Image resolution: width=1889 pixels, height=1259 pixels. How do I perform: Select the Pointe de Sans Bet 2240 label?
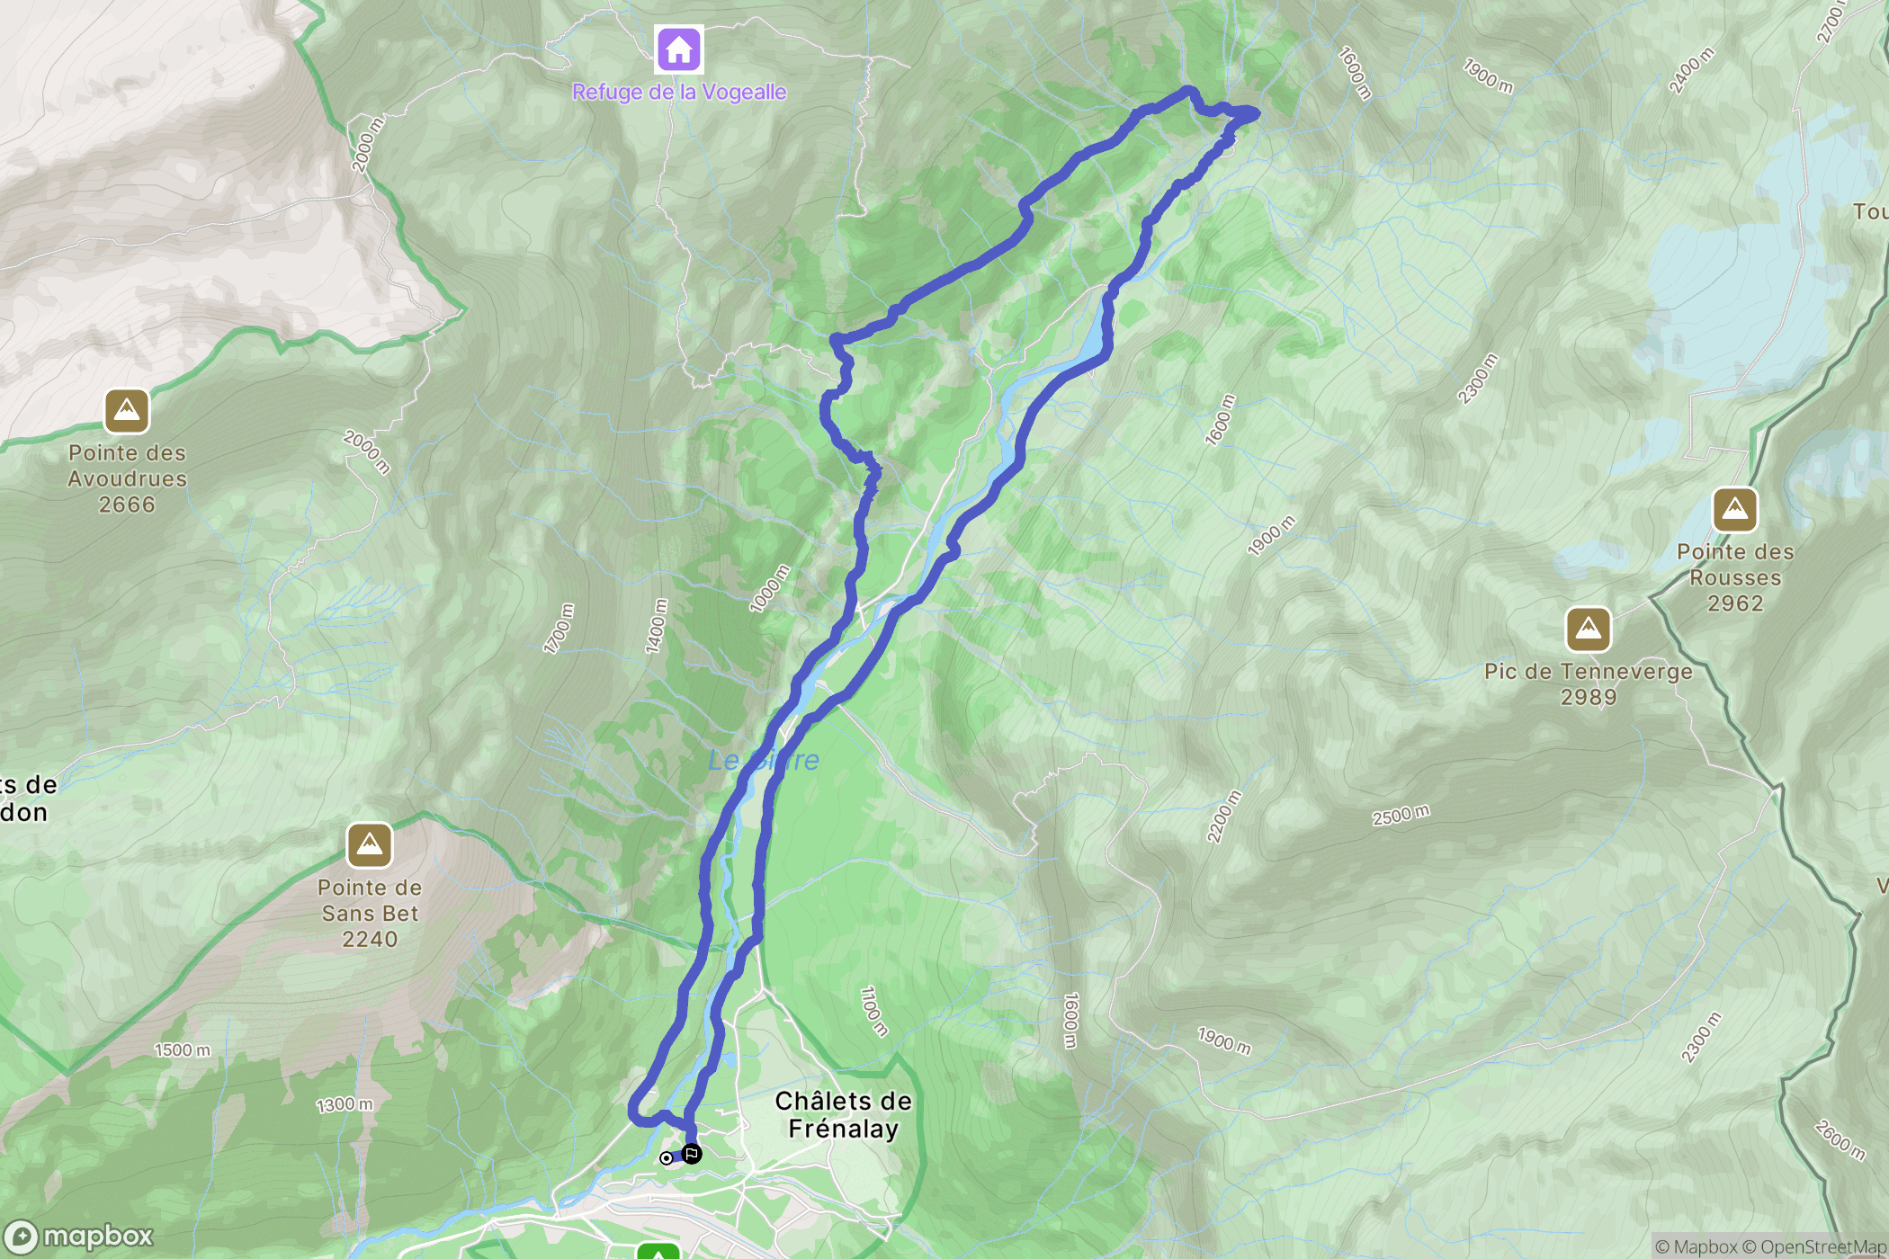tap(370, 914)
